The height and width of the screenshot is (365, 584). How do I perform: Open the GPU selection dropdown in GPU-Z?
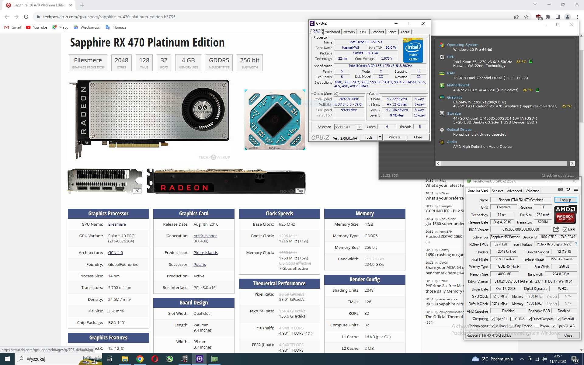click(498, 335)
